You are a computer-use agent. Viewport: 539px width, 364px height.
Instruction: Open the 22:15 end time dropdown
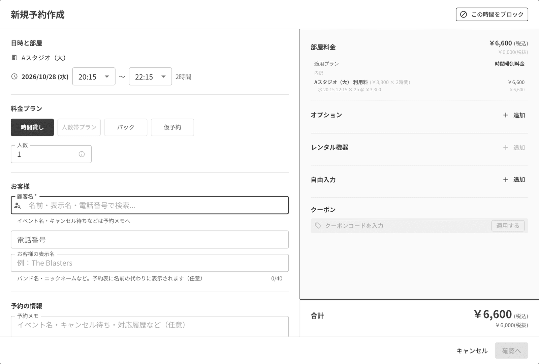[150, 77]
